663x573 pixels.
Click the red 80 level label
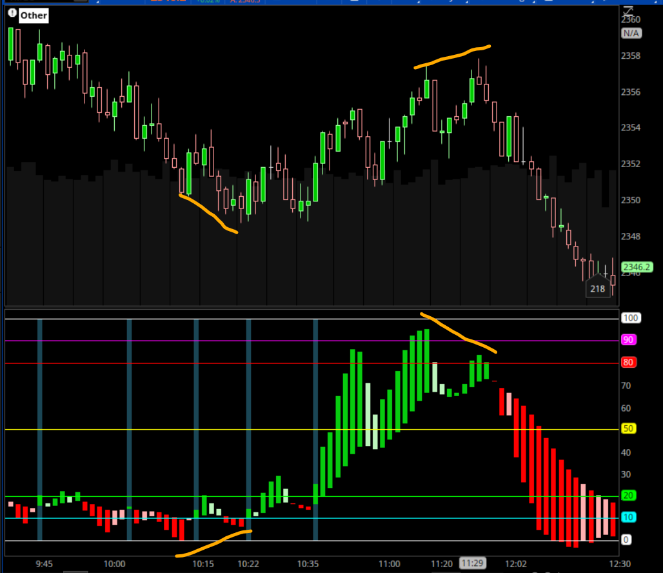(x=628, y=363)
